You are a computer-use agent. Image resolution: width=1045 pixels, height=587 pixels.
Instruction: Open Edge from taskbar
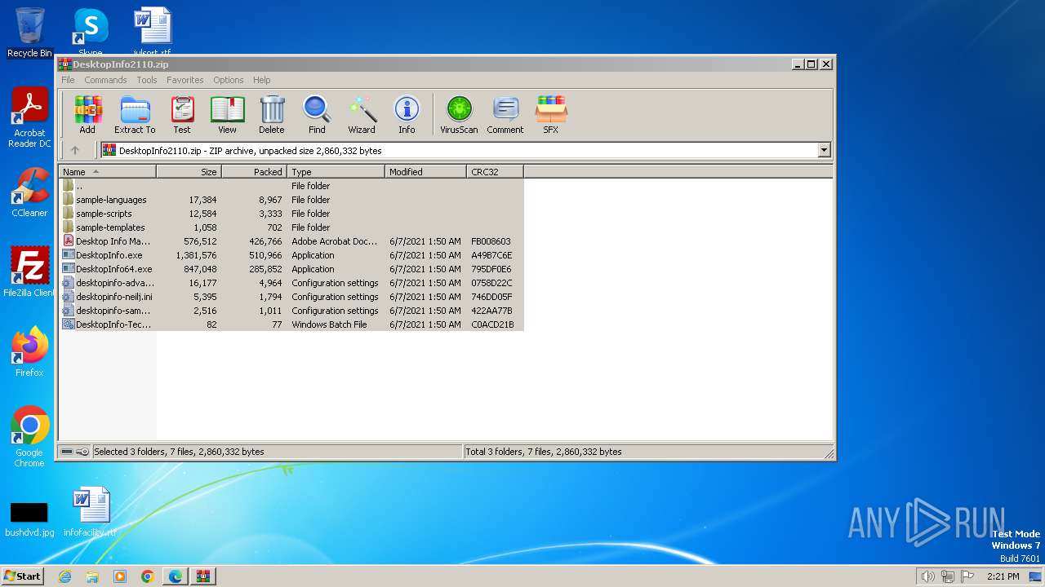point(176,576)
